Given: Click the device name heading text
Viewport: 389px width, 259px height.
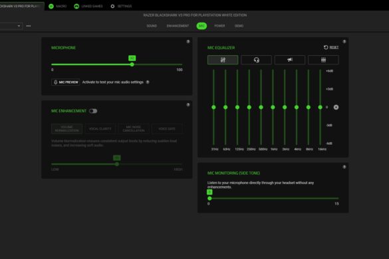Looking at the screenshot, I should (195, 15).
